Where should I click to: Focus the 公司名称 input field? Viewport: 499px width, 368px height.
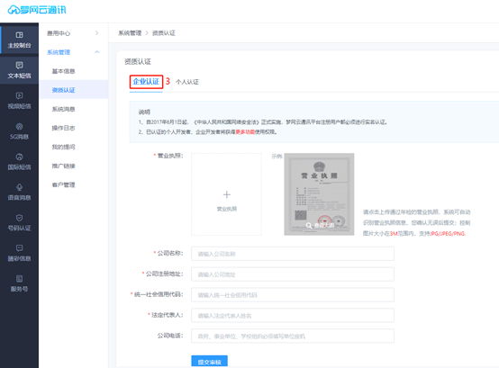[293, 254]
